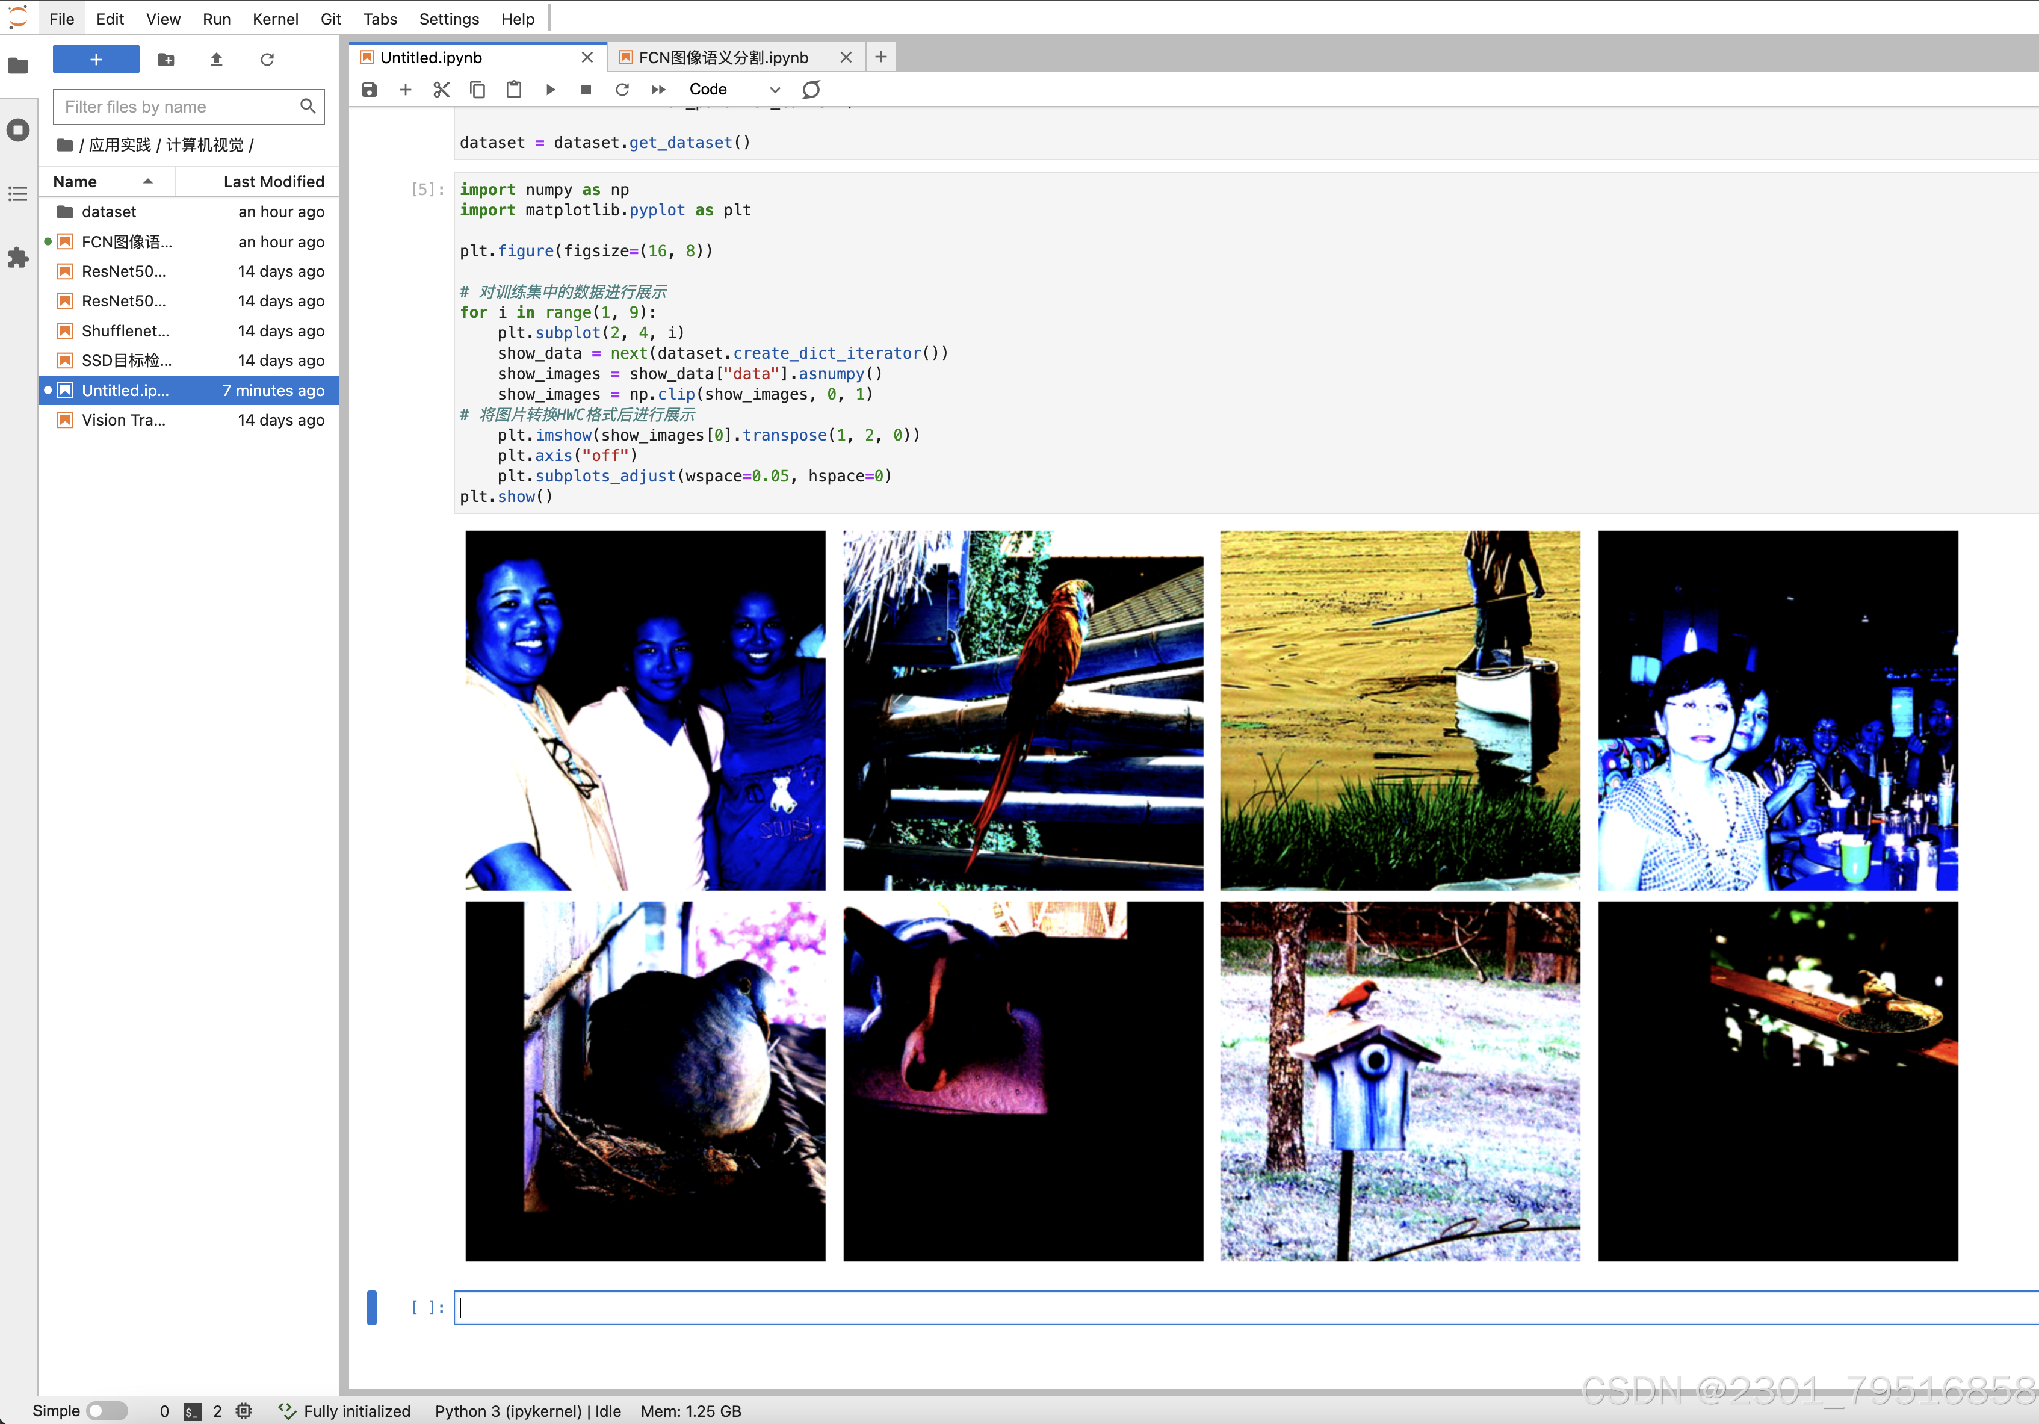The height and width of the screenshot is (1424, 2039).
Task: Click the blue New Launcher plus button
Action: 96,60
